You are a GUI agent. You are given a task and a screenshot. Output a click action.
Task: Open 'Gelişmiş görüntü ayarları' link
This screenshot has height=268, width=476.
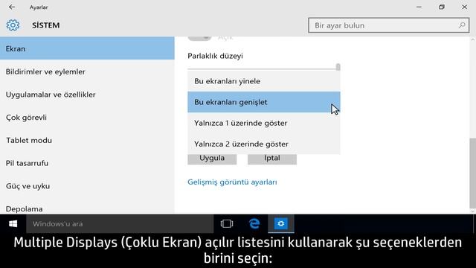(x=232, y=182)
